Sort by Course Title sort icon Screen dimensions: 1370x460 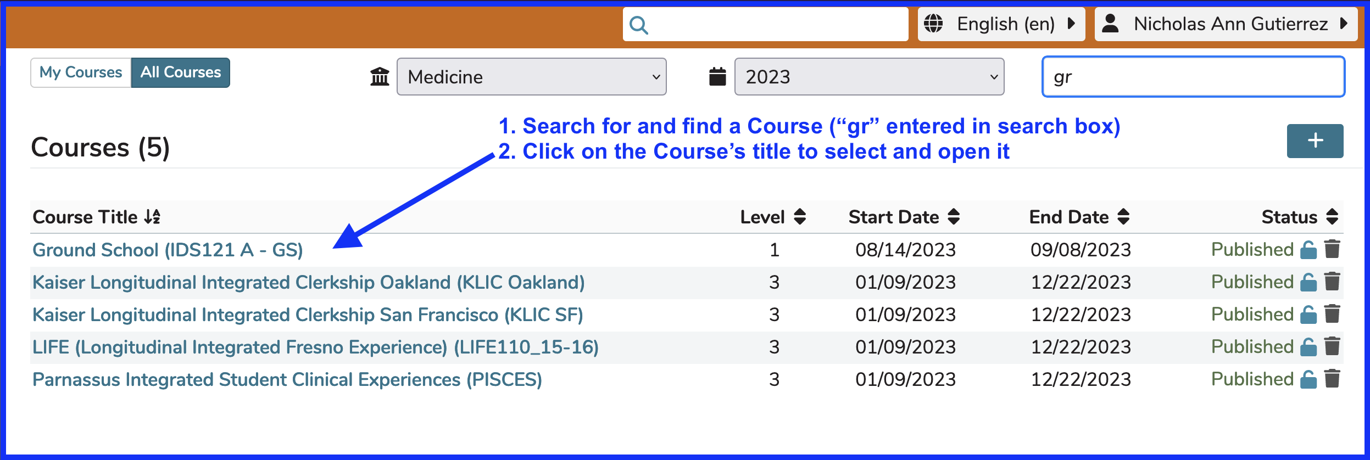tap(152, 217)
